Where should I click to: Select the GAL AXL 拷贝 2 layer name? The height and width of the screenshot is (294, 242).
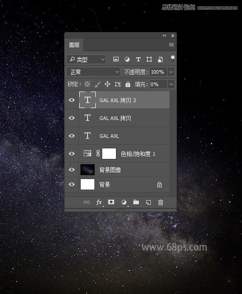pyautogui.click(x=118, y=100)
